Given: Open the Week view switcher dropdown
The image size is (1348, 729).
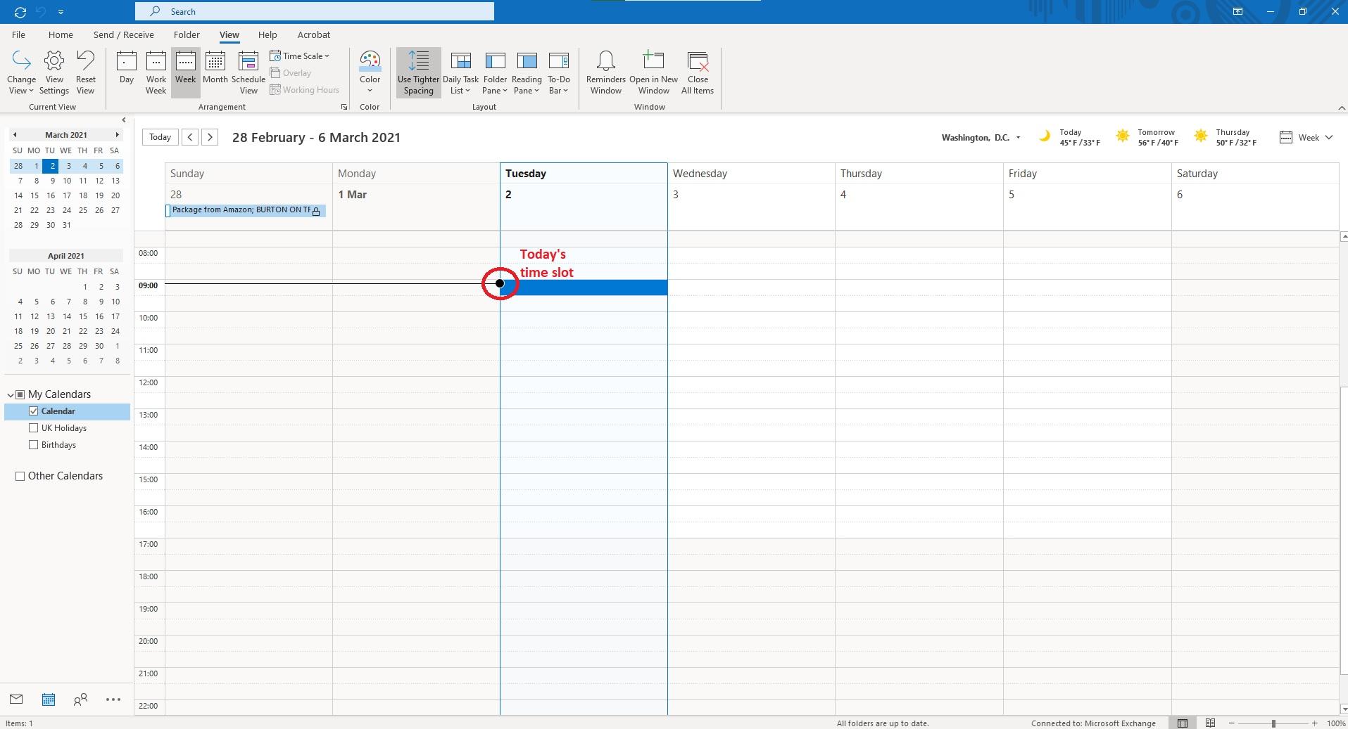Looking at the screenshot, I should pyautogui.click(x=1306, y=138).
